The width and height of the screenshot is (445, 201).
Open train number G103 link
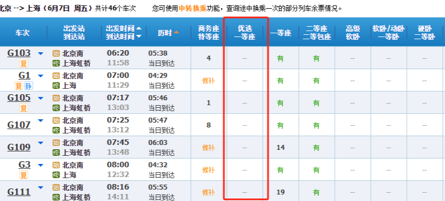[x=19, y=53]
